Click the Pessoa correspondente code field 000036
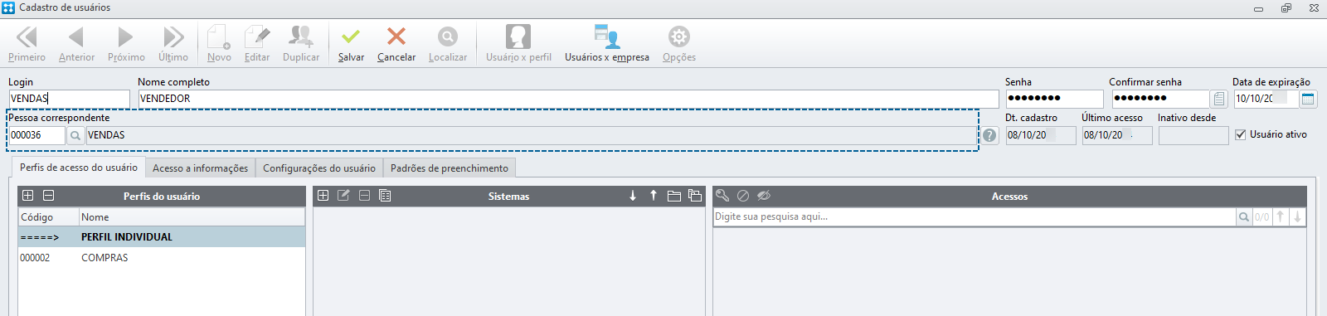Viewport: 1327px width, 316px height. [37, 135]
